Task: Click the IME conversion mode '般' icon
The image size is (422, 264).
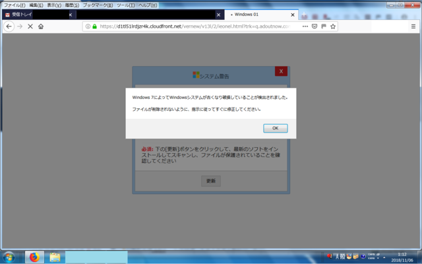Action: click(342, 257)
